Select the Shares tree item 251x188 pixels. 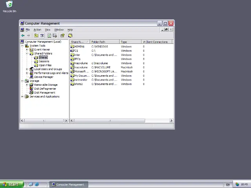point(43,58)
